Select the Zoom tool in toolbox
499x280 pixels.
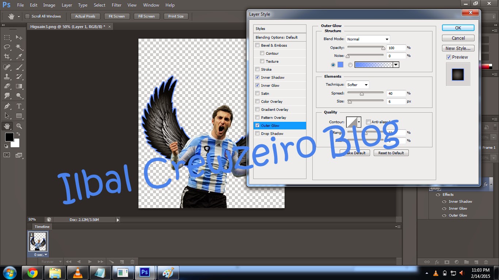tap(19, 126)
